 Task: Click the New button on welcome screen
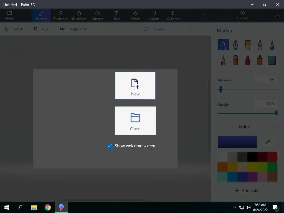point(135,86)
